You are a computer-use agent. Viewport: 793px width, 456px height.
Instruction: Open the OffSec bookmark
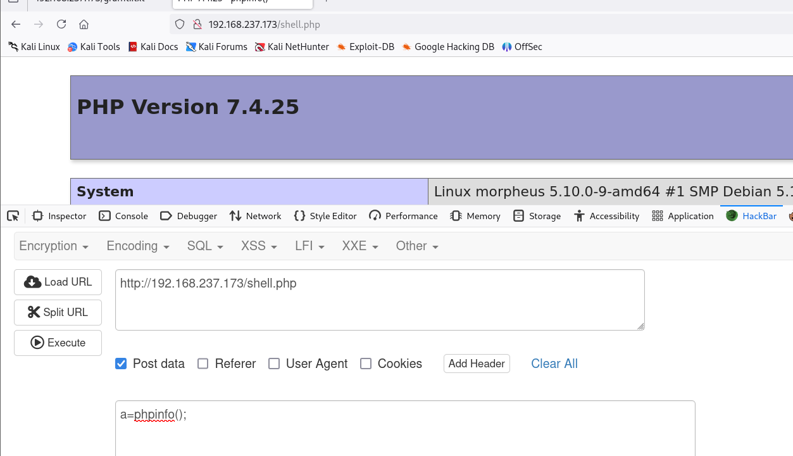click(522, 46)
